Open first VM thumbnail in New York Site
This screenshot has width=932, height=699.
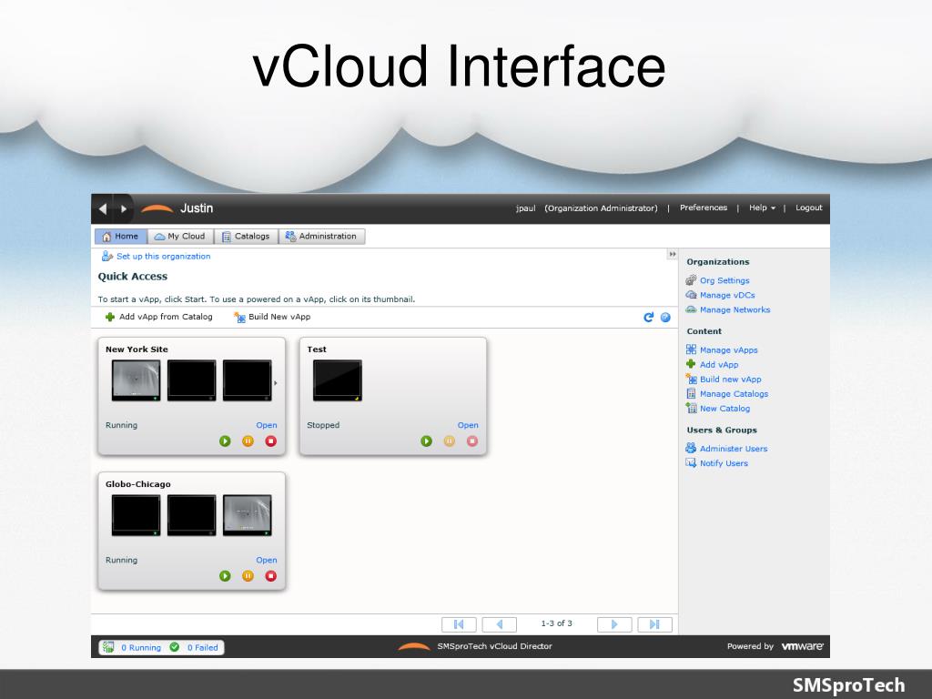pos(137,380)
